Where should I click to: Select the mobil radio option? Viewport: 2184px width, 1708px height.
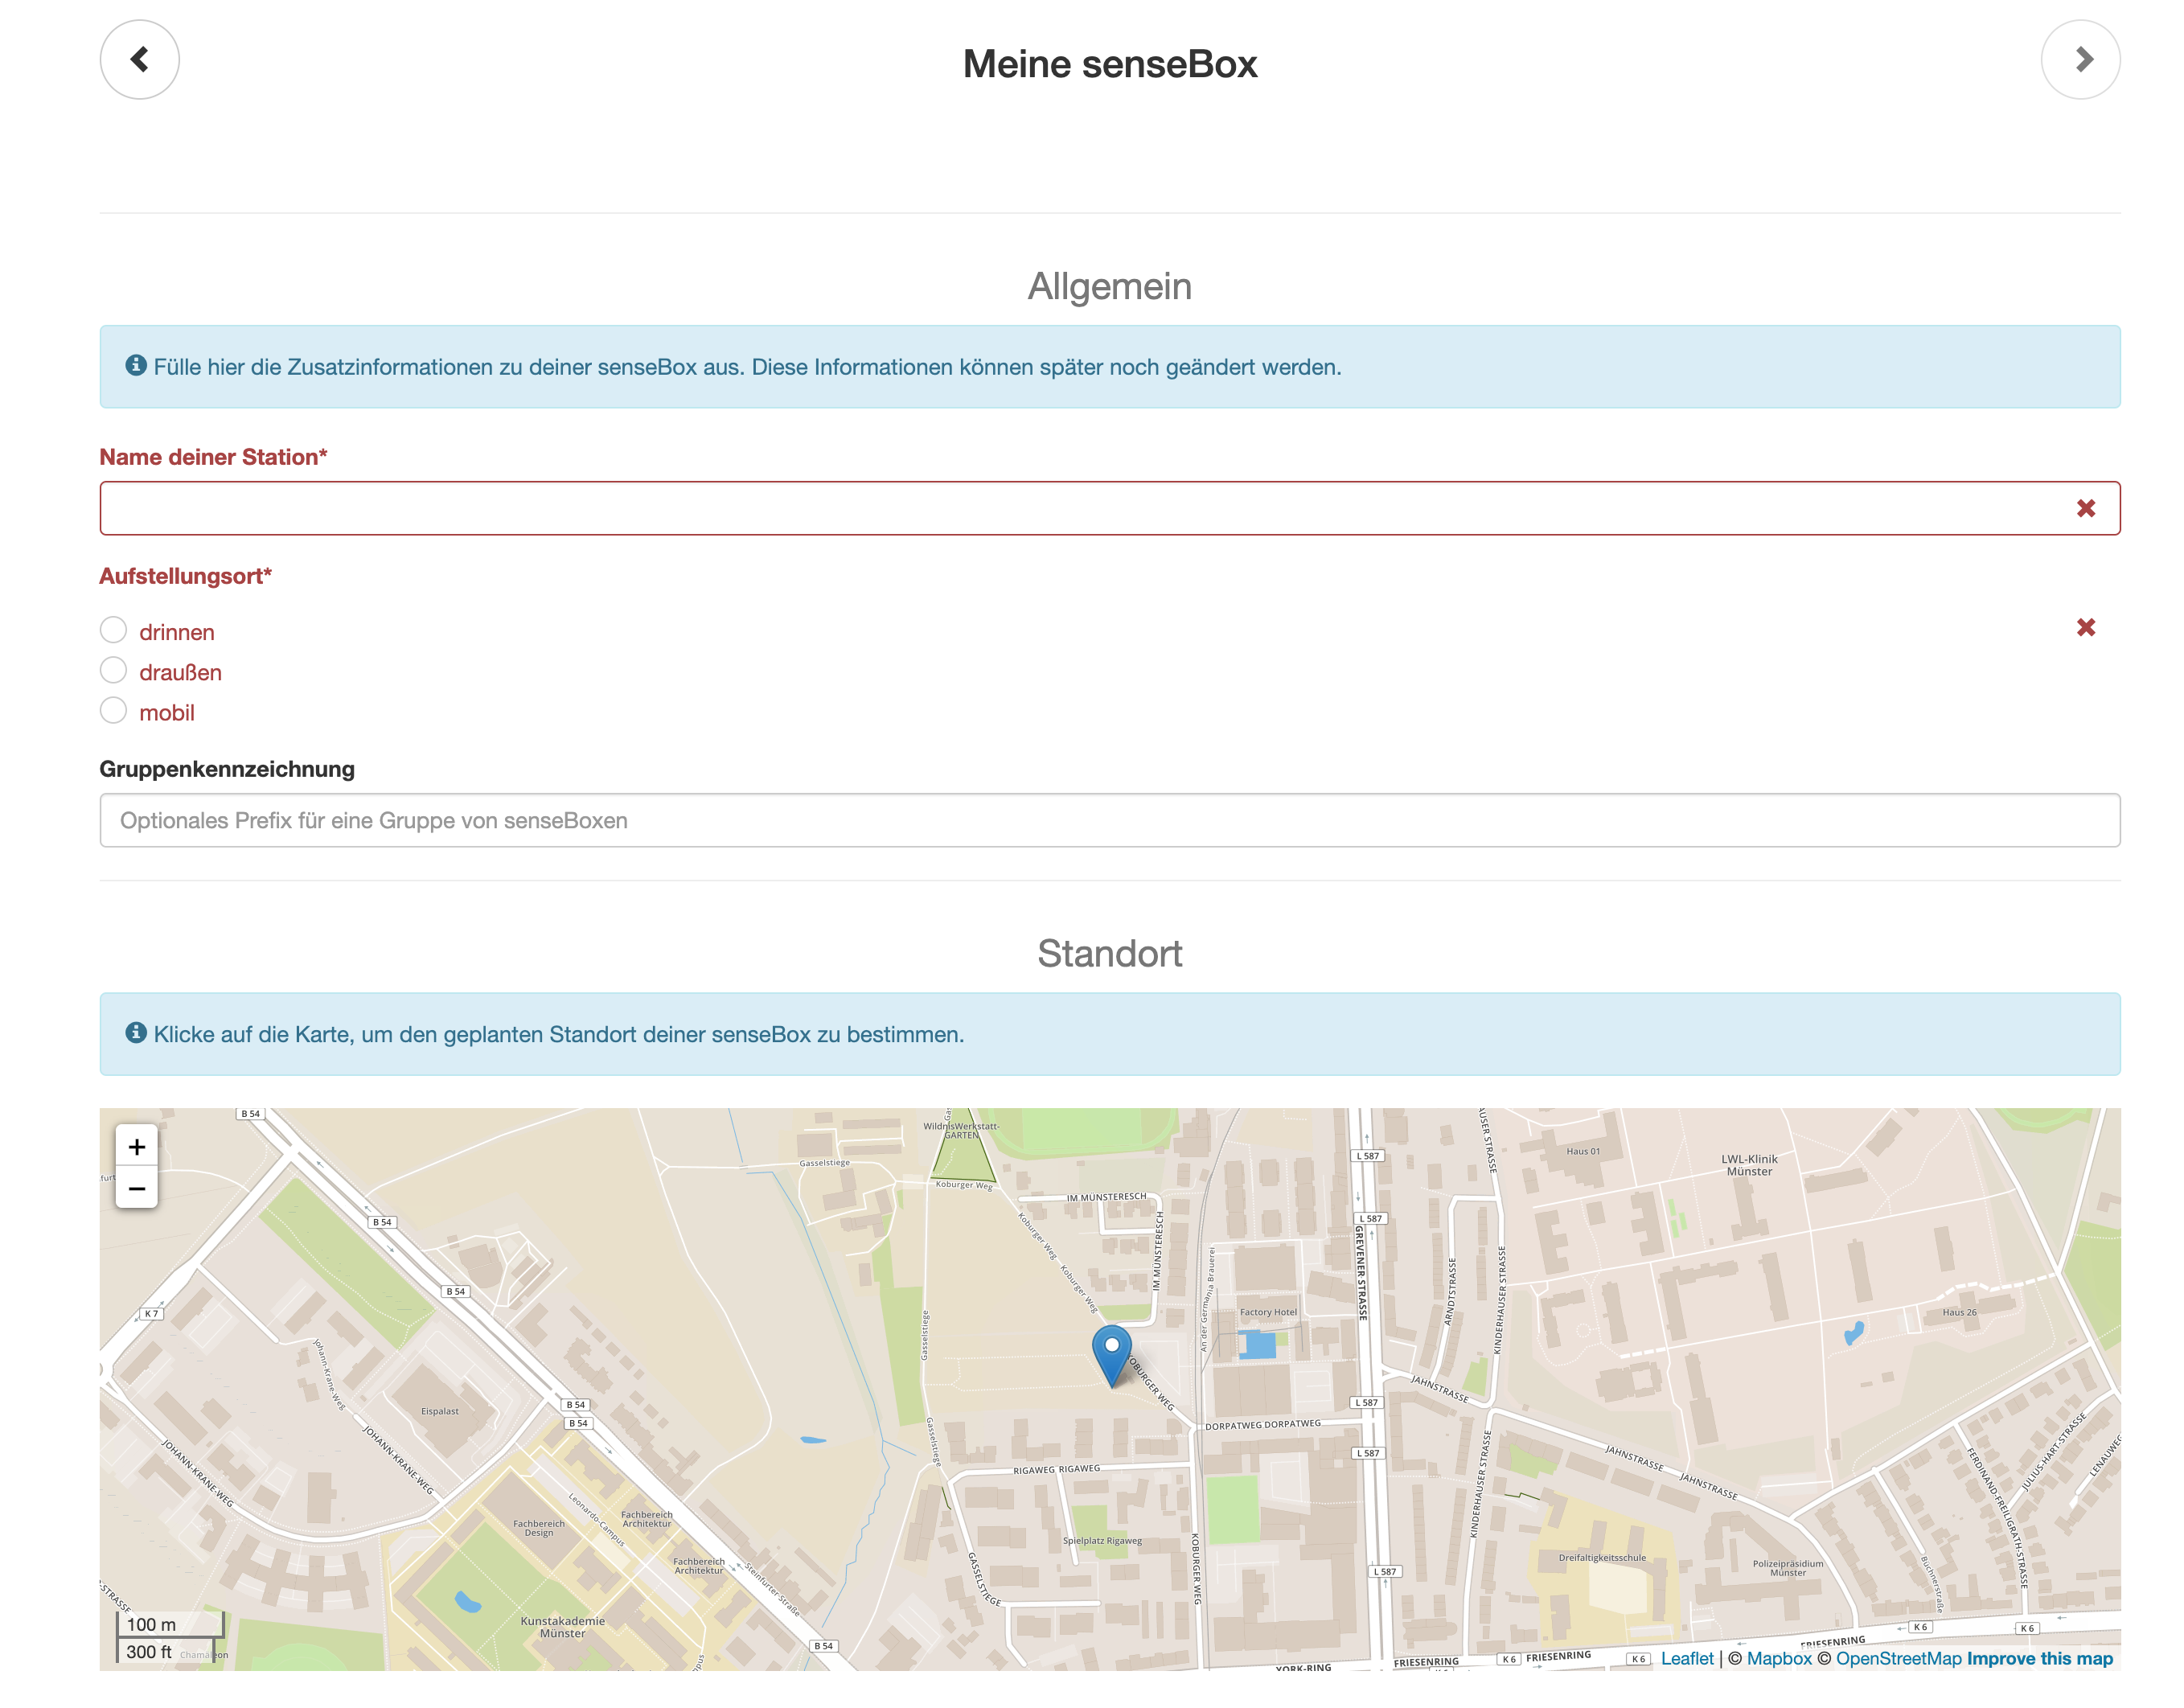click(x=114, y=711)
